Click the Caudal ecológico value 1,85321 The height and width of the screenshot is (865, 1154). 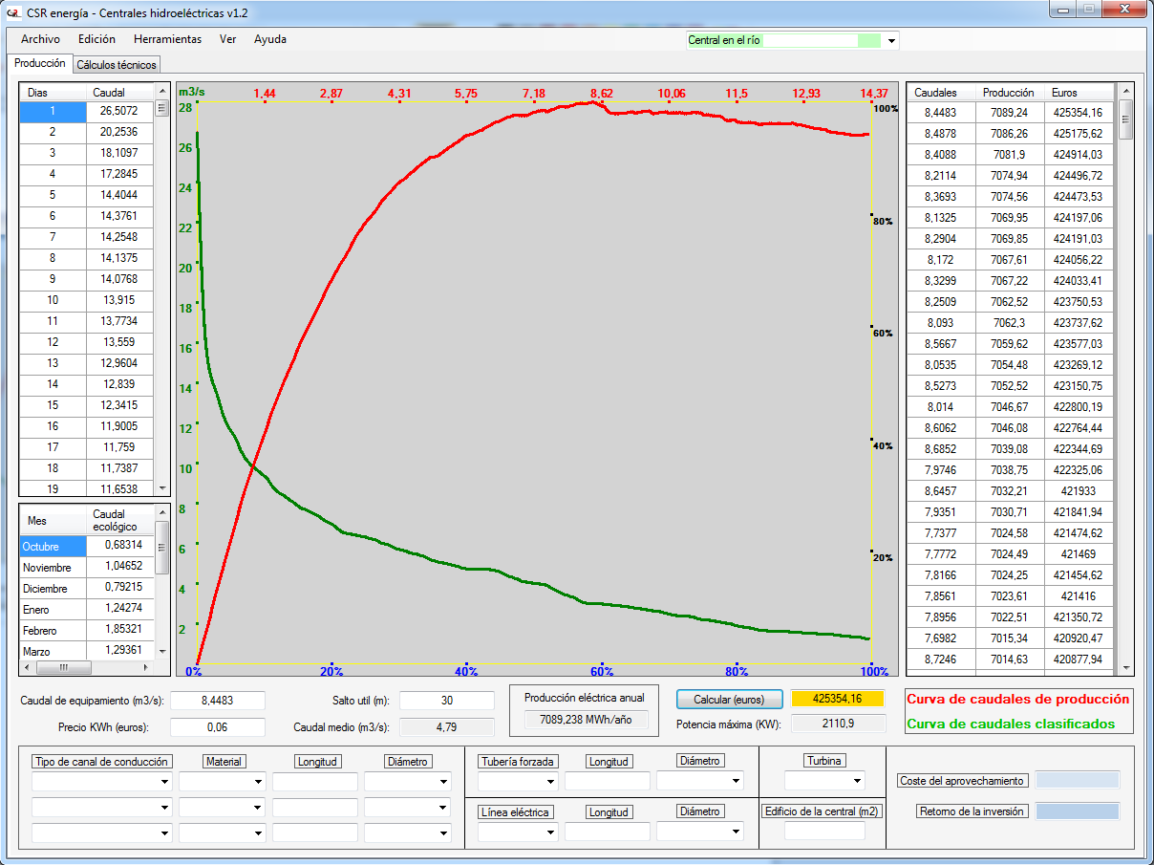click(x=120, y=631)
